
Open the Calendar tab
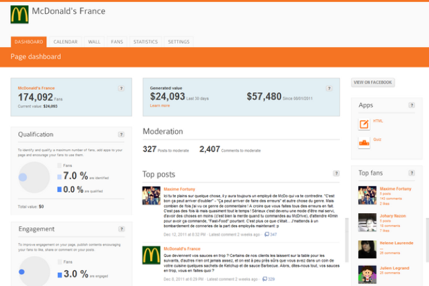[65, 42]
